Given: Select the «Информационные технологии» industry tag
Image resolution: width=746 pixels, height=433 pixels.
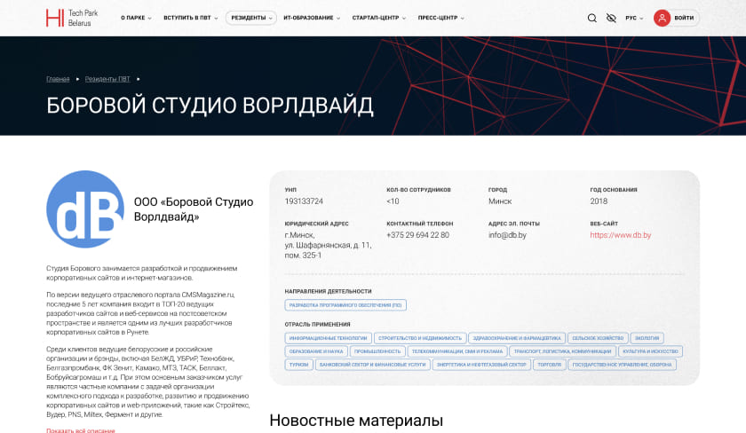Looking at the screenshot, I should click(x=328, y=338).
